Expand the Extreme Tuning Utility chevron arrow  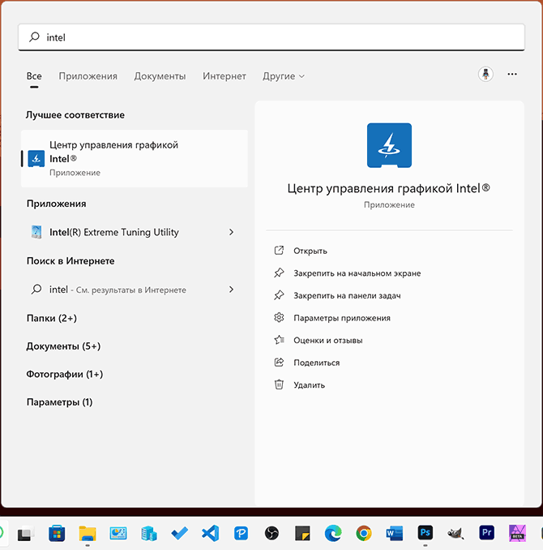pos(231,232)
